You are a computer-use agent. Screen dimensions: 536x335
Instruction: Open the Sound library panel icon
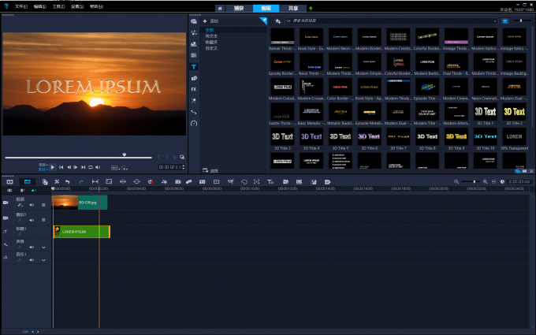(x=194, y=33)
